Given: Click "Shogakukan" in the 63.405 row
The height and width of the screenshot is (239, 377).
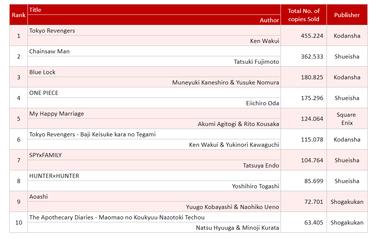Looking at the screenshot, I should (347, 223).
